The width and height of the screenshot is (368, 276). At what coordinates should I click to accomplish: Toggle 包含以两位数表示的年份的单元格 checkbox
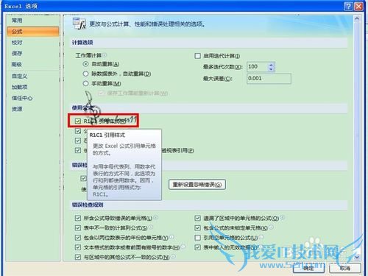[x=78, y=238]
